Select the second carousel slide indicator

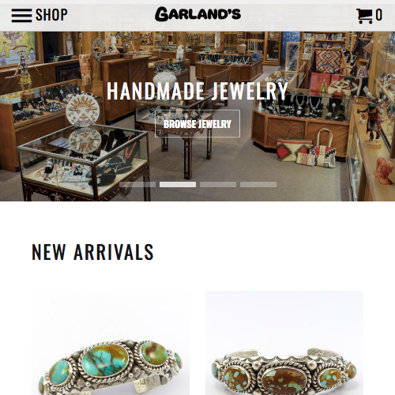point(178,184)
